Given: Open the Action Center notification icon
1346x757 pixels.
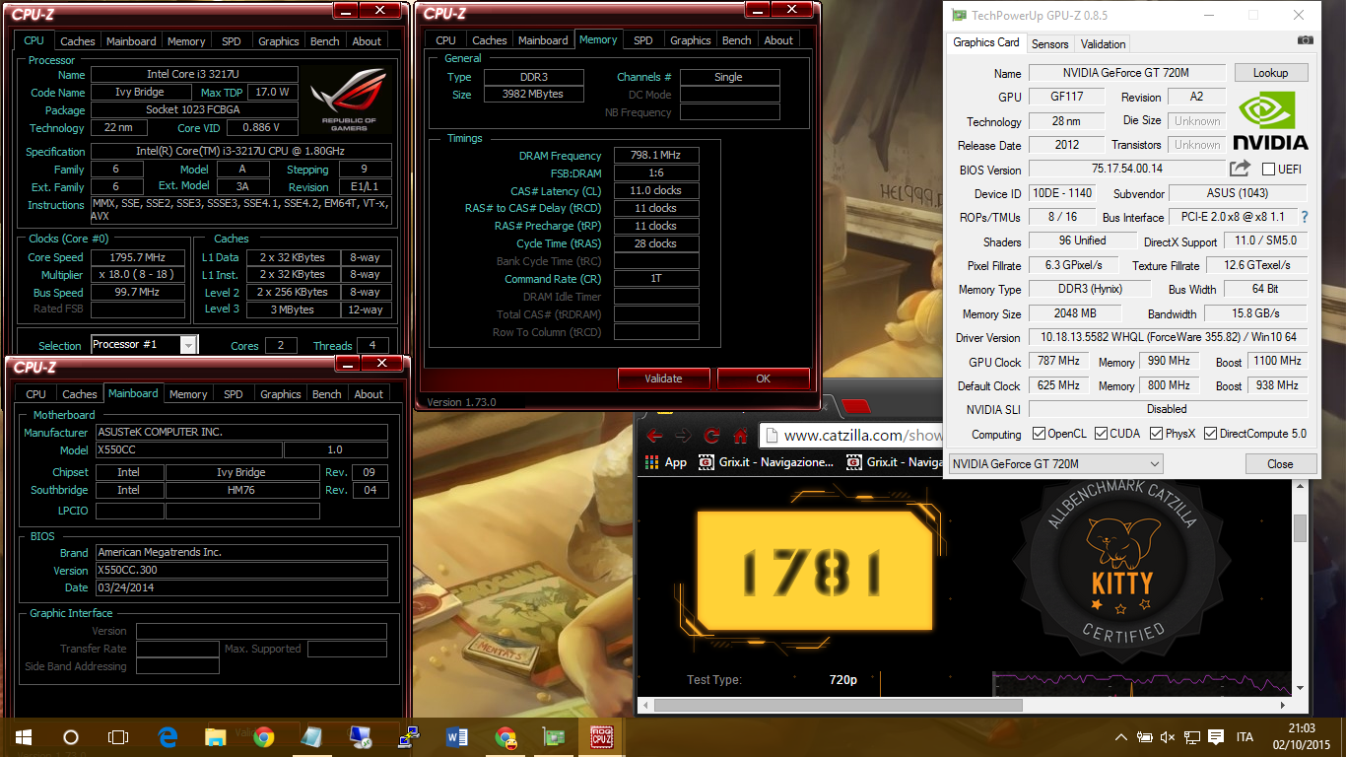Looking at the screenshot, I should (x=1216, y=737).
